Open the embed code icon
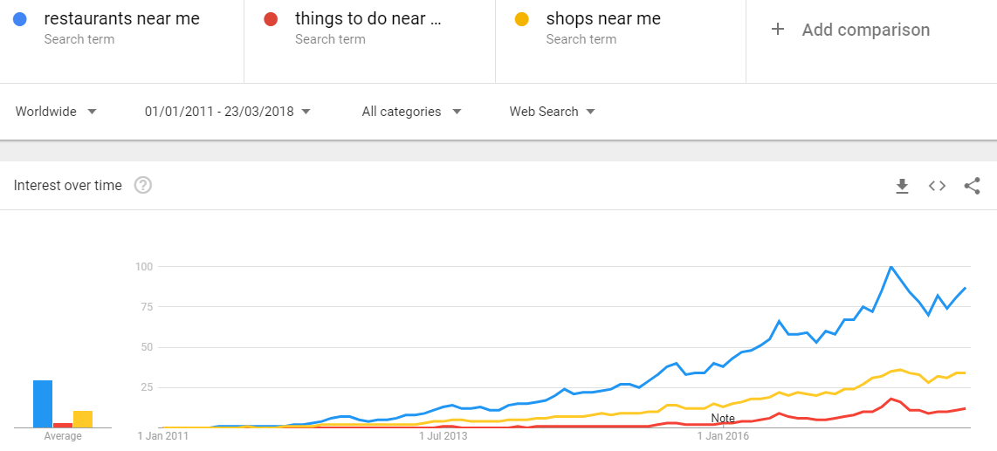 tap(937, 186)
